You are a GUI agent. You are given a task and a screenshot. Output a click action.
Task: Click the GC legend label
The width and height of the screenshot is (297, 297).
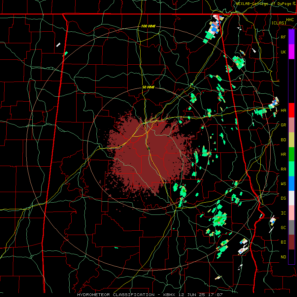[283, 228]
